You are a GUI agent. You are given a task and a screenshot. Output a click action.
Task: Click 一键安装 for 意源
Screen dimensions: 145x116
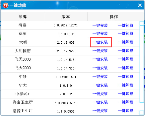(x=100, y=34)
